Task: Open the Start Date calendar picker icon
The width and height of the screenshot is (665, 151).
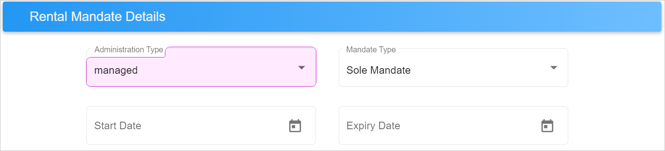Action: pos(295,126)
